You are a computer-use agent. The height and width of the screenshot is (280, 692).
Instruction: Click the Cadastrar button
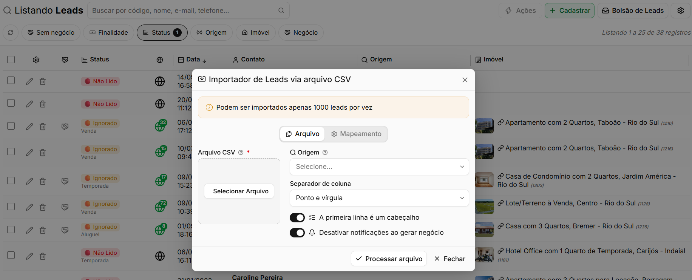click(x=570, y=11)
